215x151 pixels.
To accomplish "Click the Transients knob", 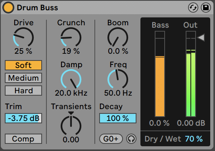I will tap(71, 126).
